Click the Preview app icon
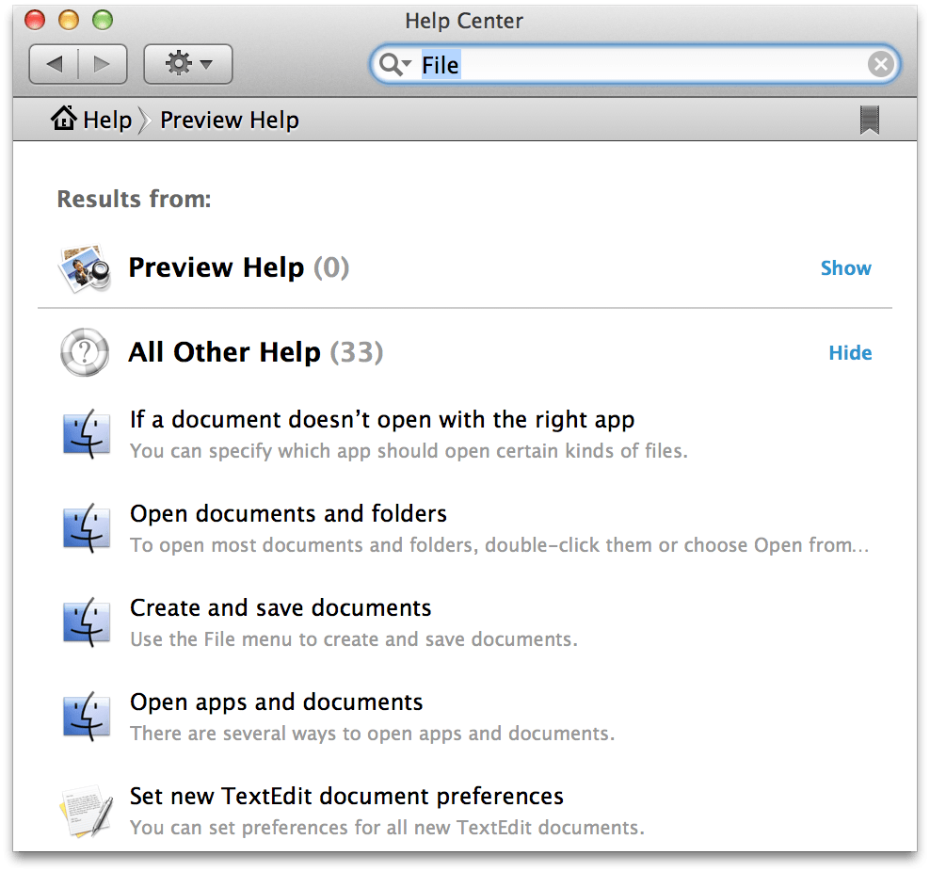Image resolution: width=930 pixels, height=872 pixels. [86, 268]
